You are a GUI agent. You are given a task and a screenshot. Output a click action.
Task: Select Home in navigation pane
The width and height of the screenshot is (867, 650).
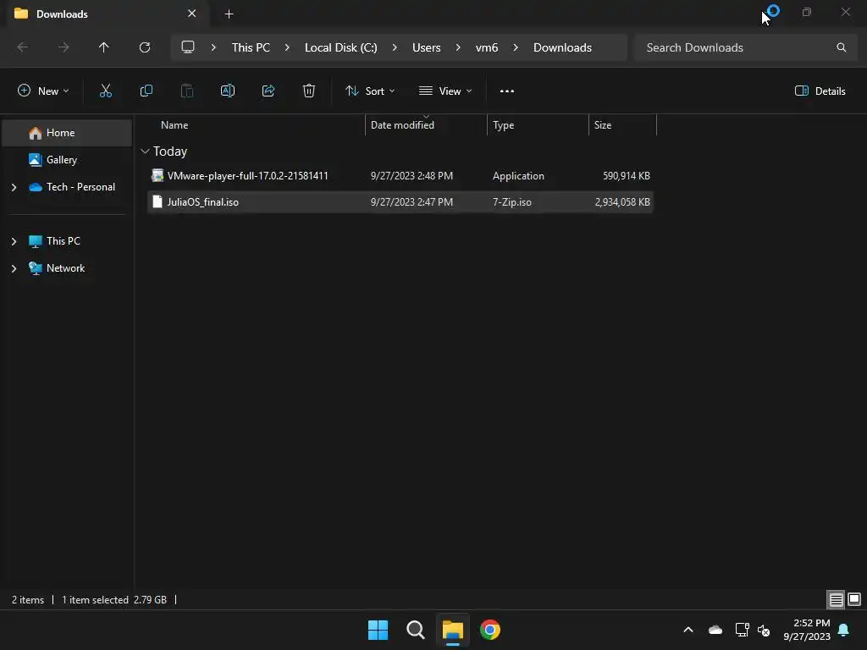[67, 133]
